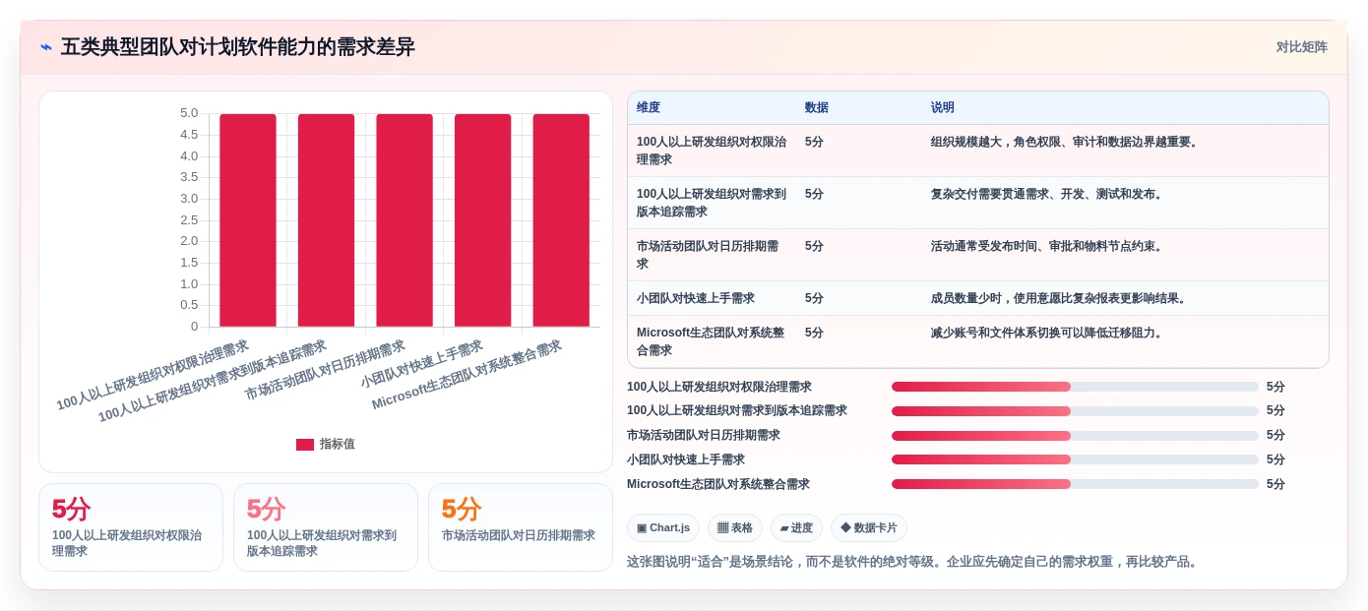Click the progress bar for 市场活动团队对日历排期需求
The width and height of the screenshot is (1368, 611).
pyautogui.click(x=1075, y=436)
